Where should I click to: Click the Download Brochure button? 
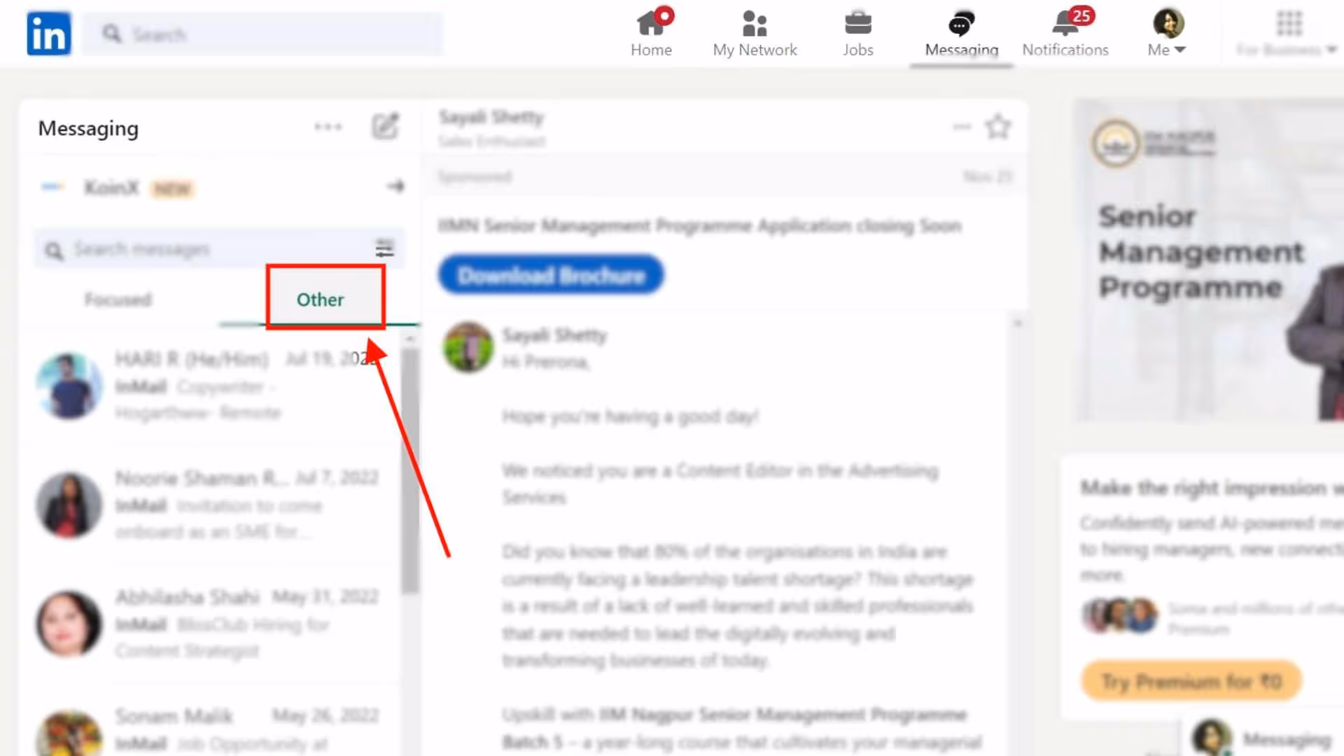pyautogui.click(x=550, y=274)
